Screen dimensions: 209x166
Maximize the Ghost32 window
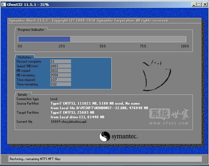pos(199,5)
